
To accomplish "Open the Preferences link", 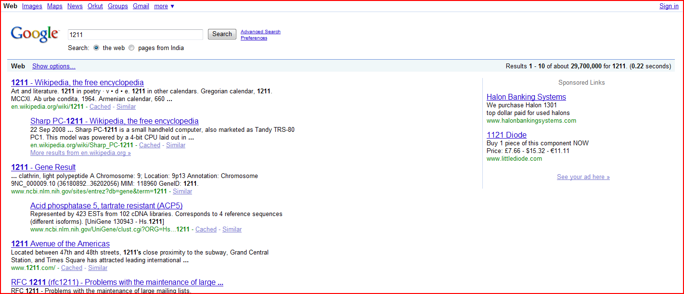I will (x=254, y=38).
